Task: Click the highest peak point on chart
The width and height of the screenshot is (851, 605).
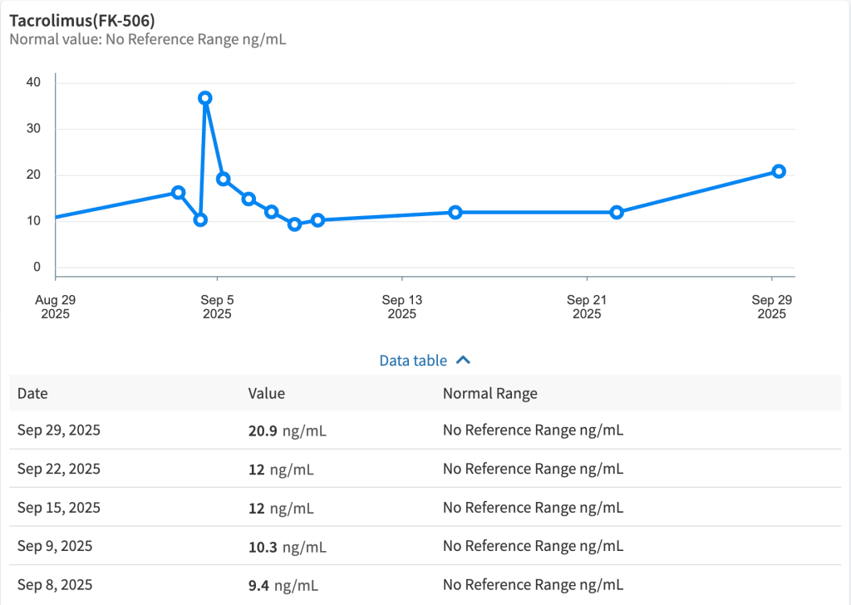Action: pyautogui.click(x=205, y=98)
